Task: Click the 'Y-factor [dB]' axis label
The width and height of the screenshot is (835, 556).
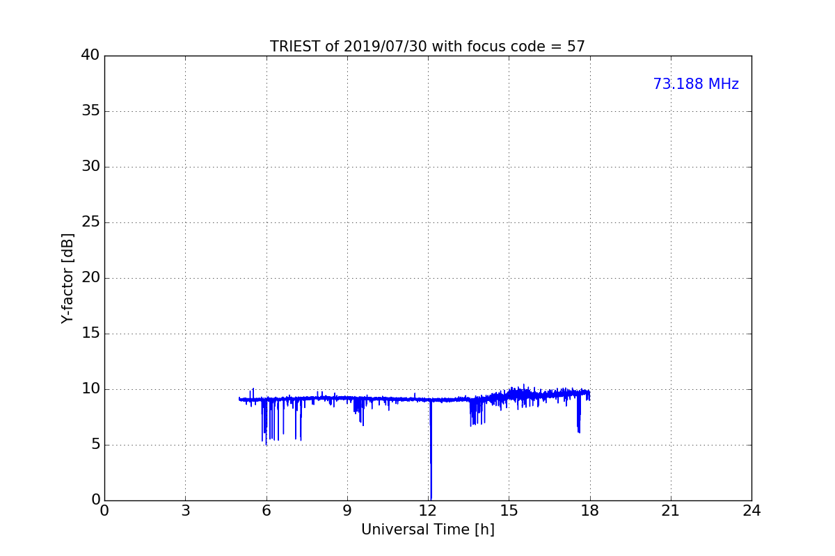Action: click(67, 278)
